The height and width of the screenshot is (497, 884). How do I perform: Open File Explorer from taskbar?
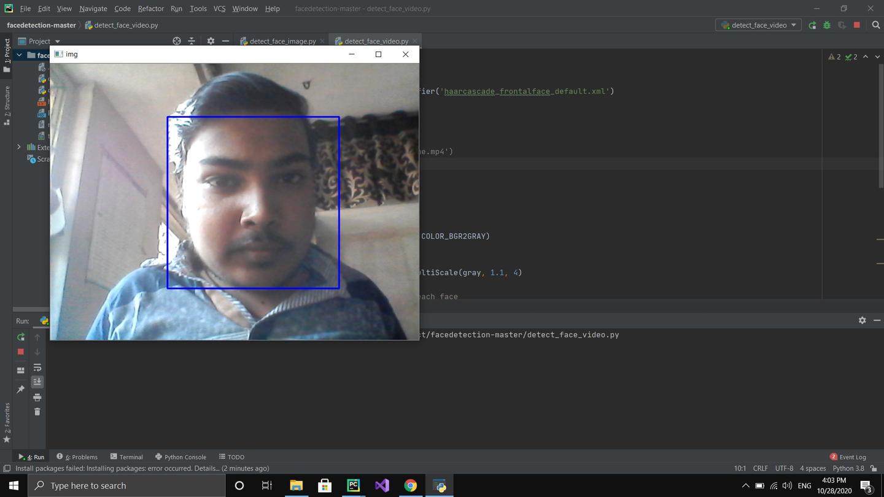(296, 485)
